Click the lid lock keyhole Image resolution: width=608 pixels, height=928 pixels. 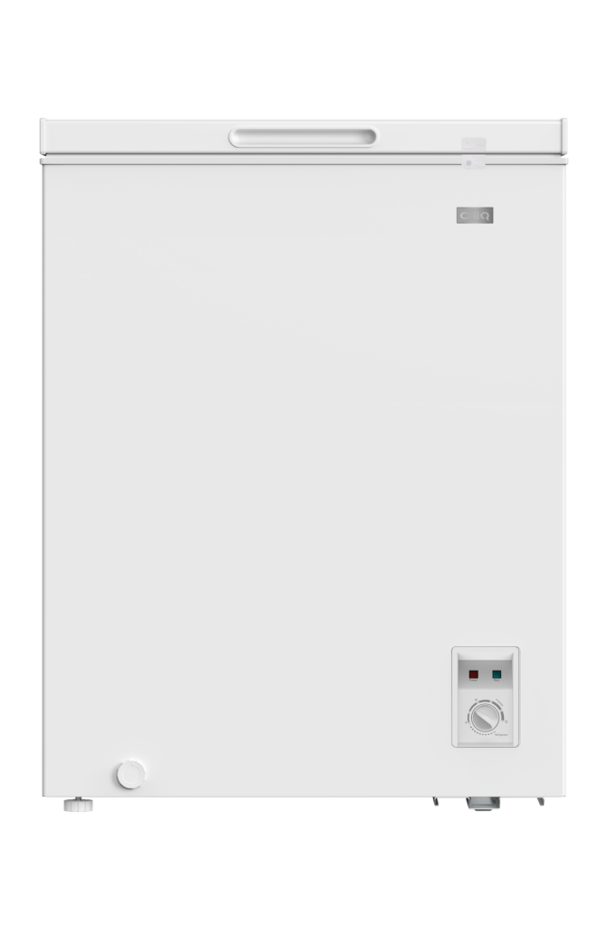tap(468, 161)
